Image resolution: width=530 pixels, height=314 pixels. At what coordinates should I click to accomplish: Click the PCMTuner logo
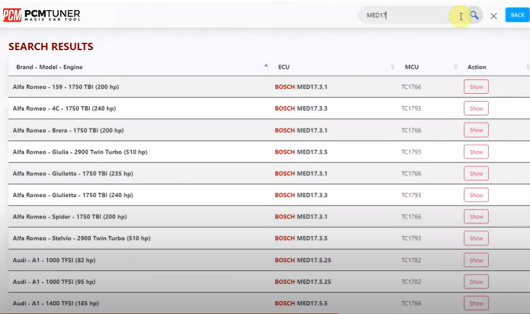tap(42, 15)
